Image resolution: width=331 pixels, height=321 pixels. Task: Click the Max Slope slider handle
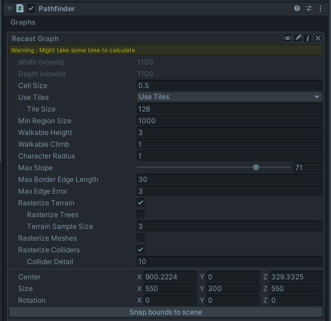pyautogui.click(x=256, y=167)
